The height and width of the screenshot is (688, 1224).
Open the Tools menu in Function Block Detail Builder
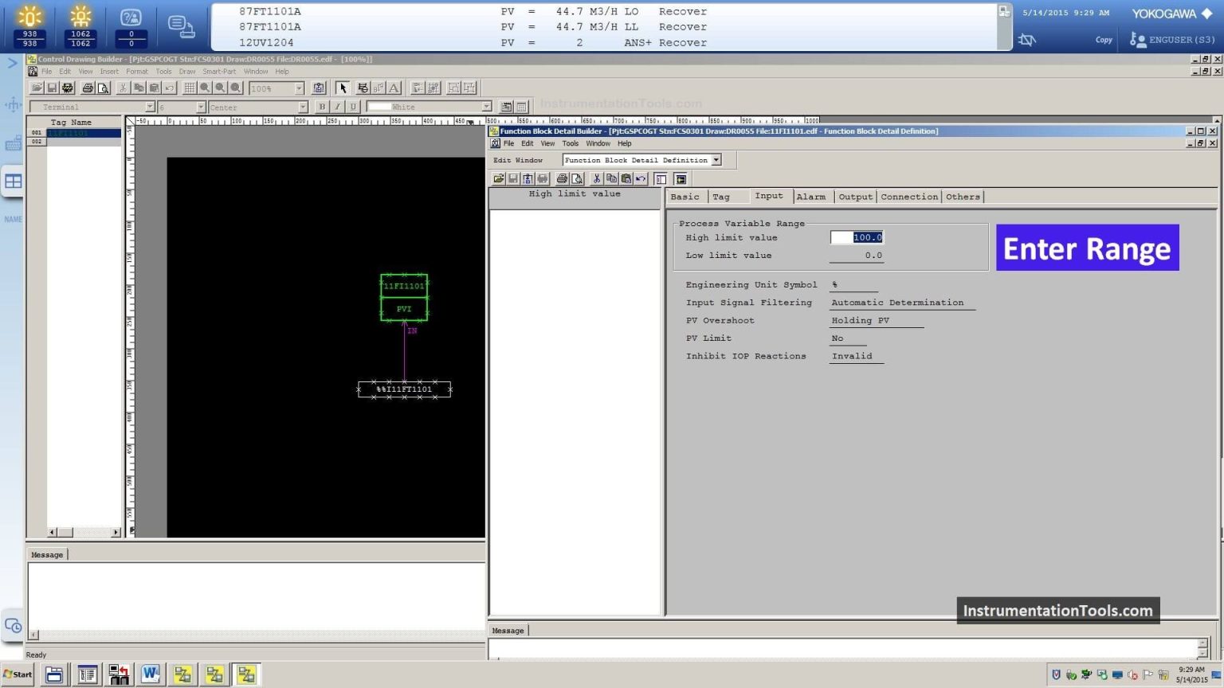[x=570, y=143]
